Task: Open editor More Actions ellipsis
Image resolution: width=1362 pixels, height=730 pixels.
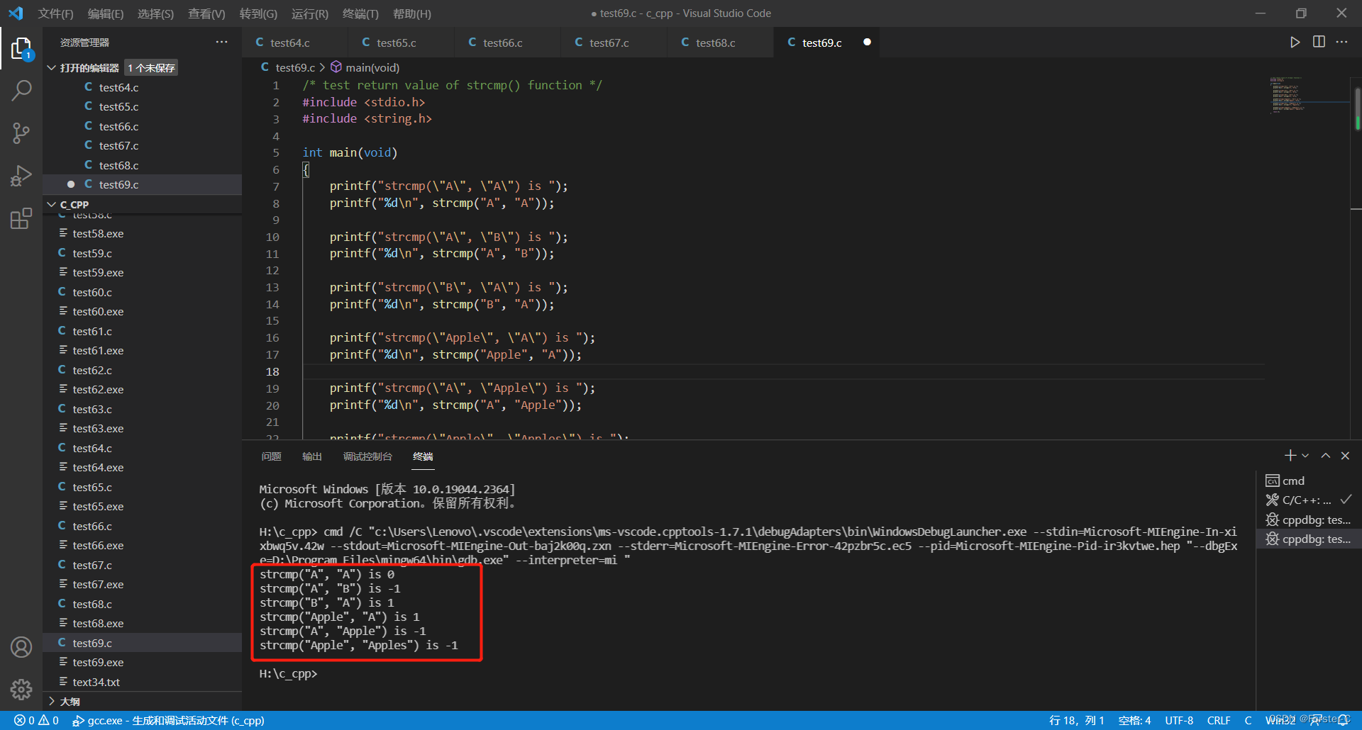Action: pos(1341,43)
